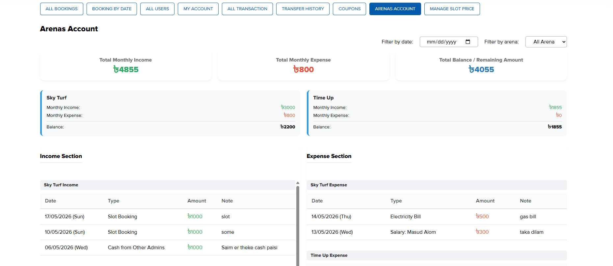
Task: Click Total Monthly Income ৳4855 card
Action: pyautogui.click(x=126, y=66)
